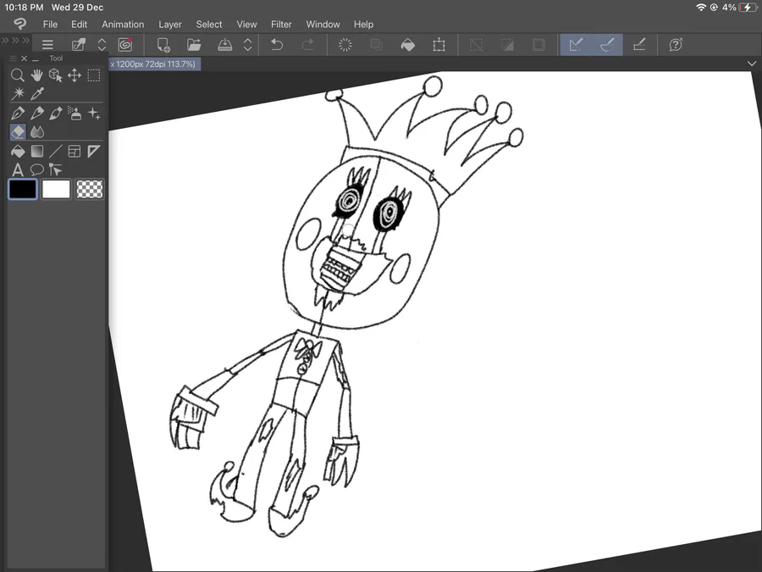Screen dimensions: 762x572
Task: Close the Tool palette with the X
Action: click(x=25, y=58)
